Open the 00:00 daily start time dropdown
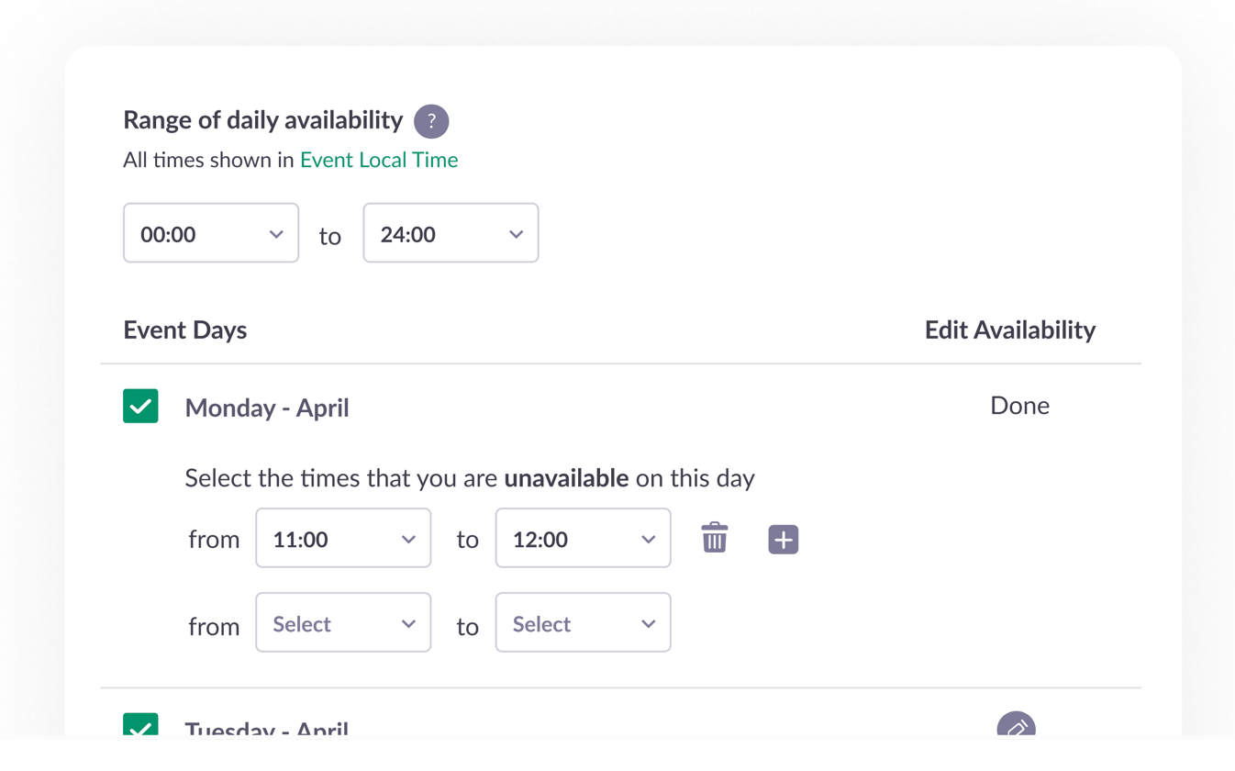The width and height of the screenshot is (1235, 771). tap(211, 233)
